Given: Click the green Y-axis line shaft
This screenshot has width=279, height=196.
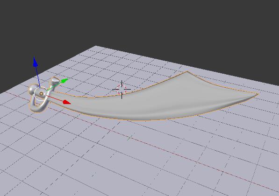Looking at the screenshot, I should coord(54,87).
